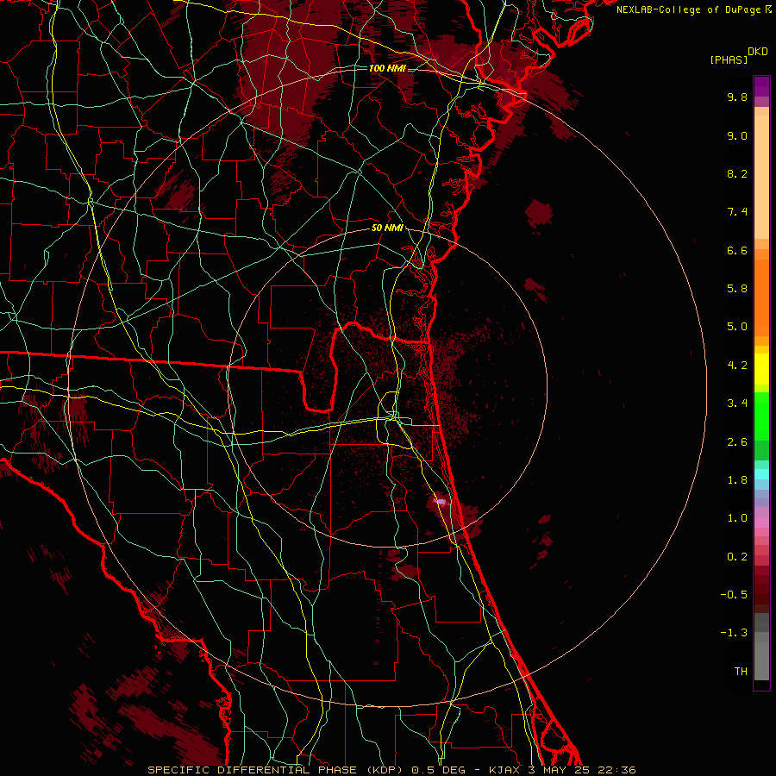
Task: Click the DKD [PHAS] legend title
Action: tap(738, 55)
